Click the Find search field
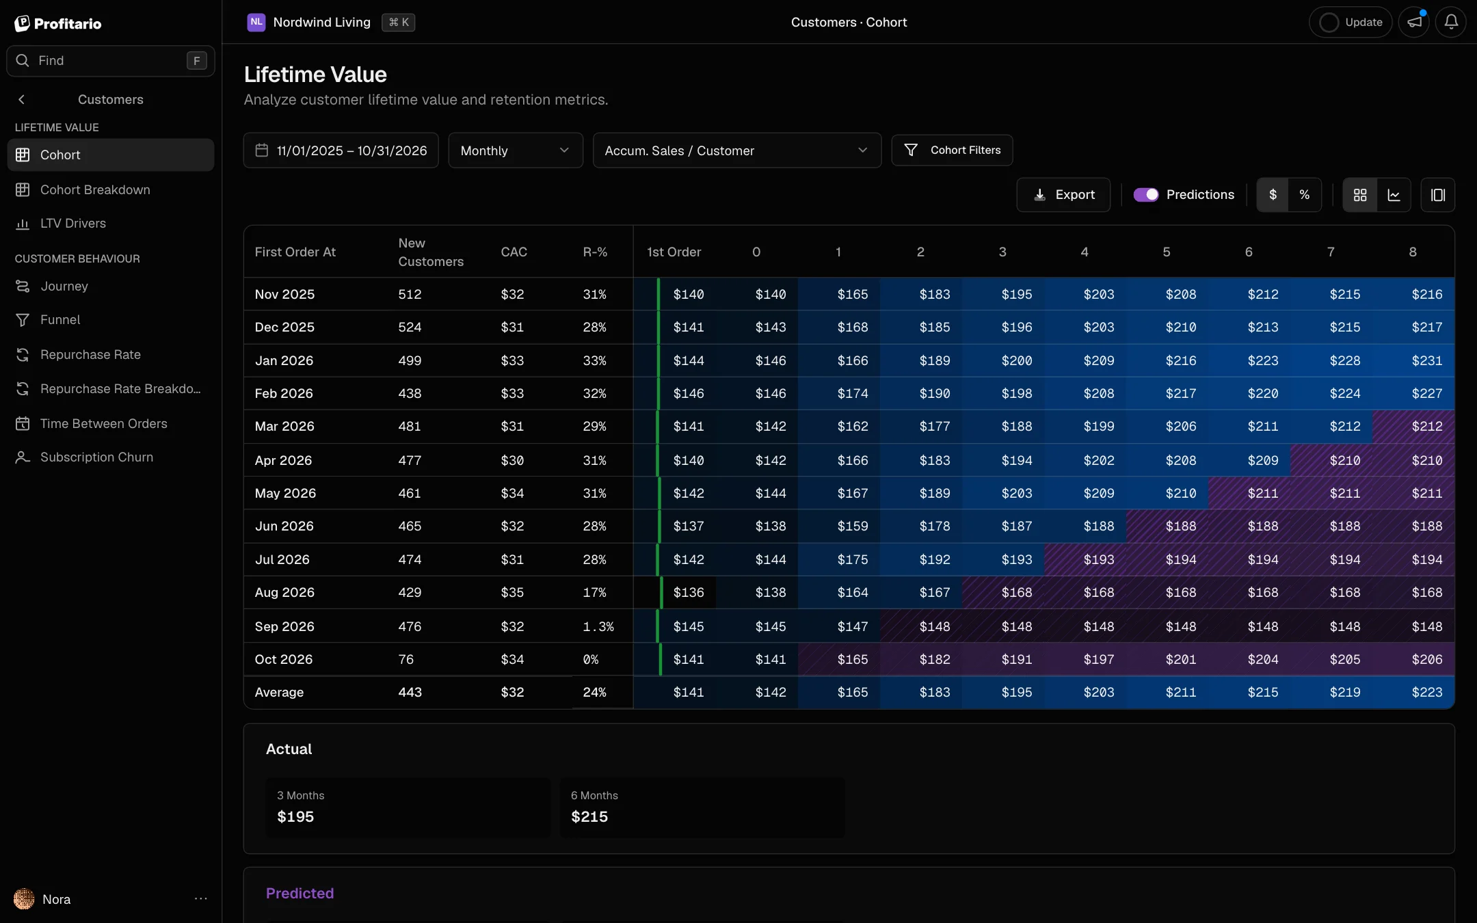 pyautogui.click(x=111, y=61)
